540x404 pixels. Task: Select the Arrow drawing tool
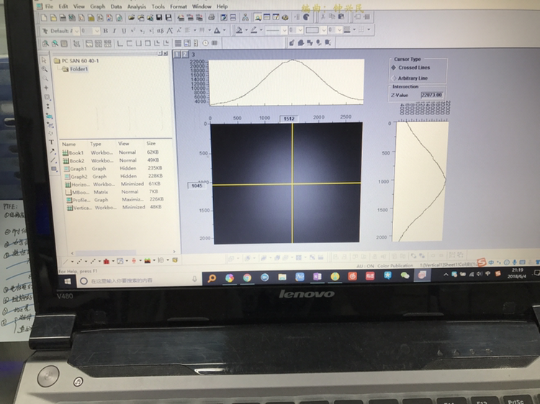[x=53, y=151]
